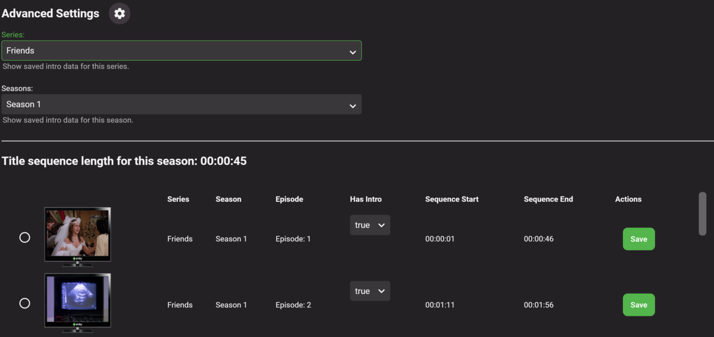Click the Episode 2 thumbnail image

click(77, 302)
